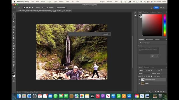Select the Blur tool
Screen dimensions: 179x100
click(x=14, y=49)
